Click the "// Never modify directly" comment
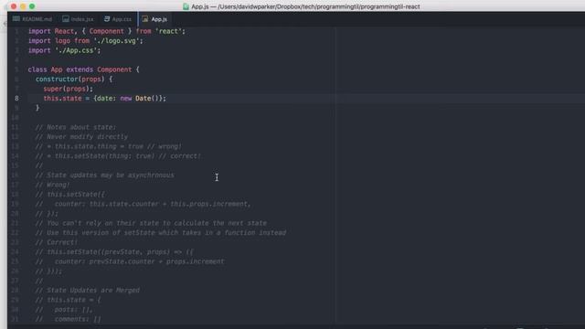The height and width of the screenshot is (329, 585). 81,137
